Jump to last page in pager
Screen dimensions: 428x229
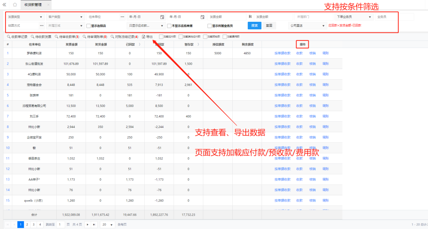94,224
